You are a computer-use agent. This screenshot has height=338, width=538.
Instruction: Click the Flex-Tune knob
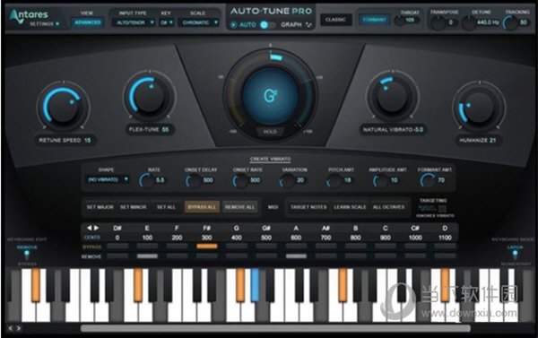point(149,96)
